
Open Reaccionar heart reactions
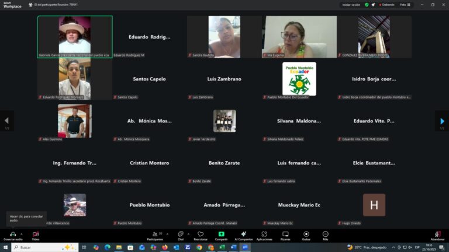point(201,234)
